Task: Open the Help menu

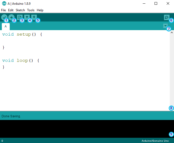Action: 40,10
